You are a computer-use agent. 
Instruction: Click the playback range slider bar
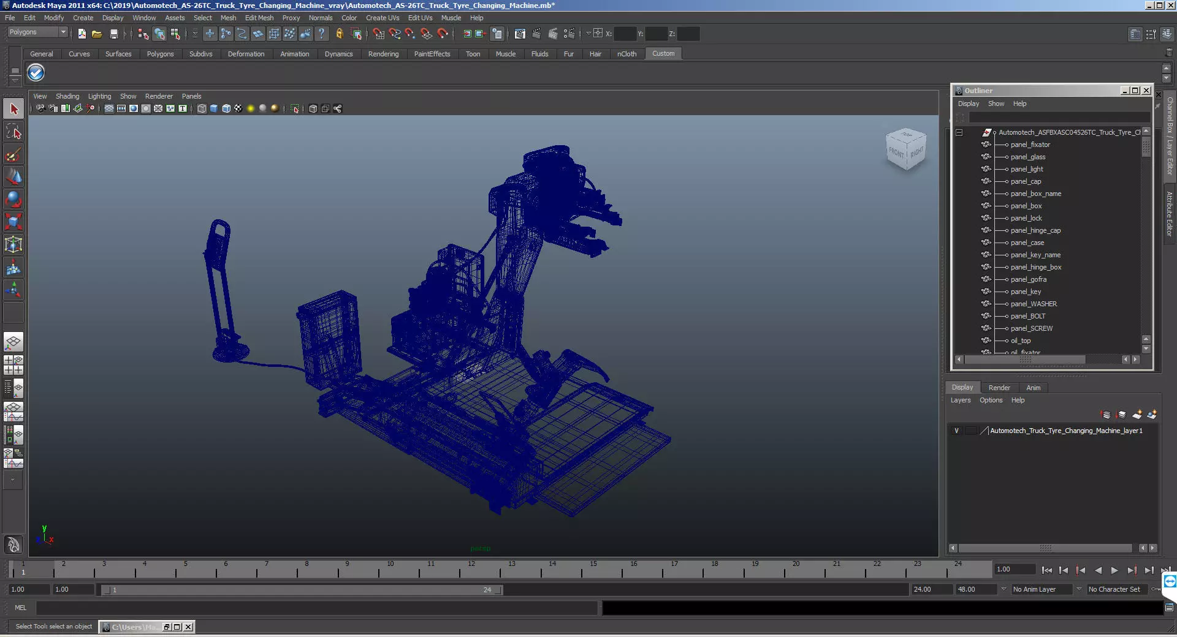click(302, 590)
